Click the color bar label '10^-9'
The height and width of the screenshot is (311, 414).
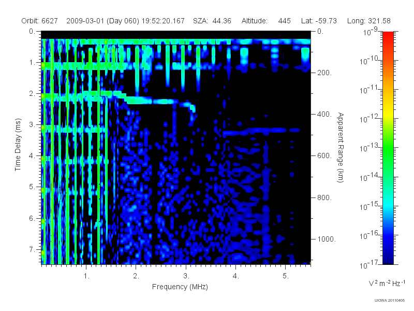point(371,32)
